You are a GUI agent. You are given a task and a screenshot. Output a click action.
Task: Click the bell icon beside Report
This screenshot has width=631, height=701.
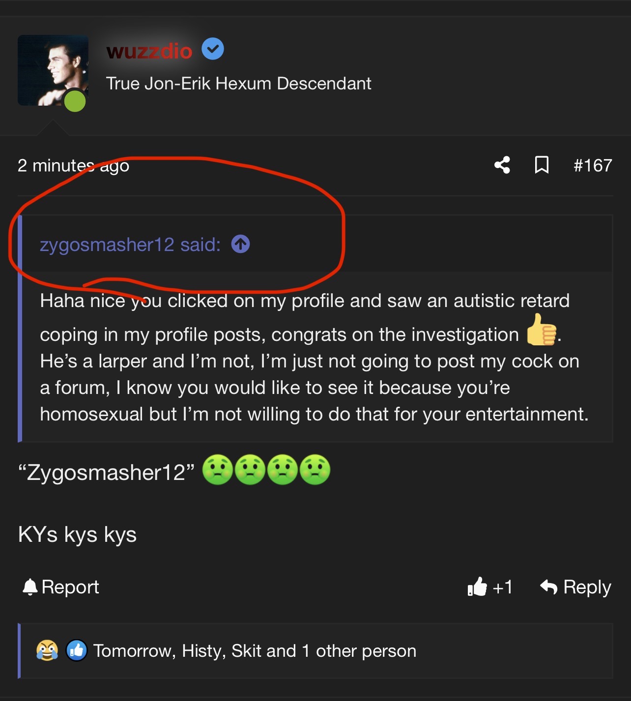tap(30, 587)
